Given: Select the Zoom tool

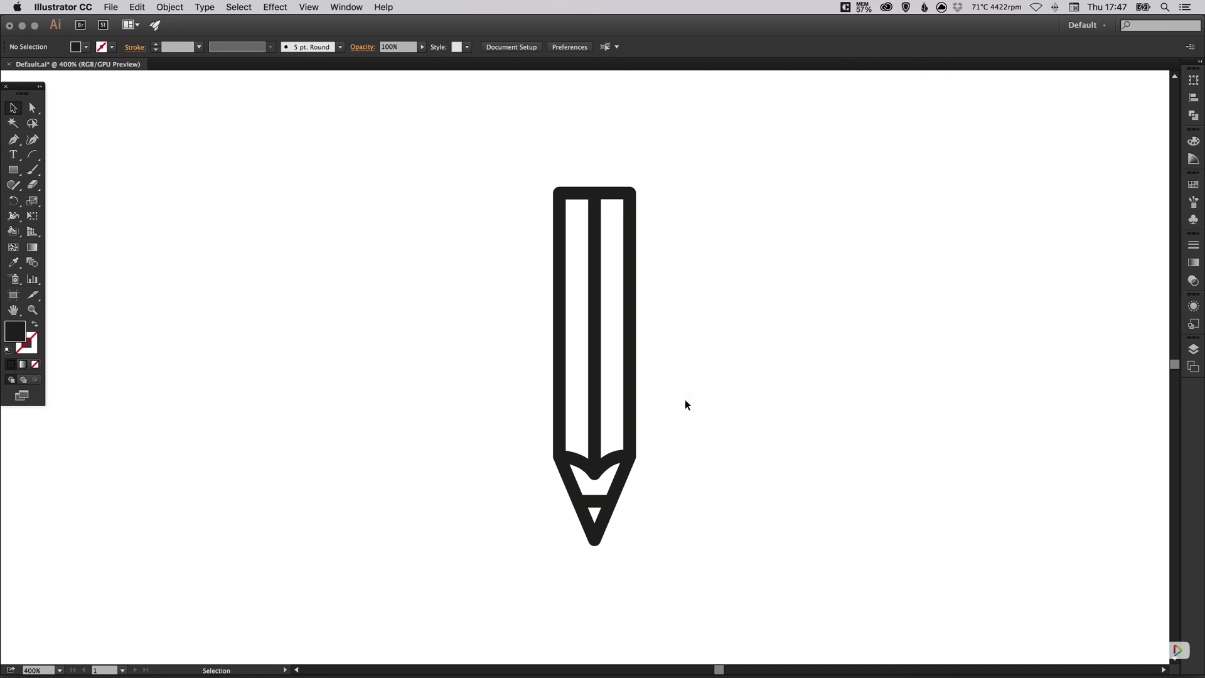Looking at the screenshot, I should [33, 309].
